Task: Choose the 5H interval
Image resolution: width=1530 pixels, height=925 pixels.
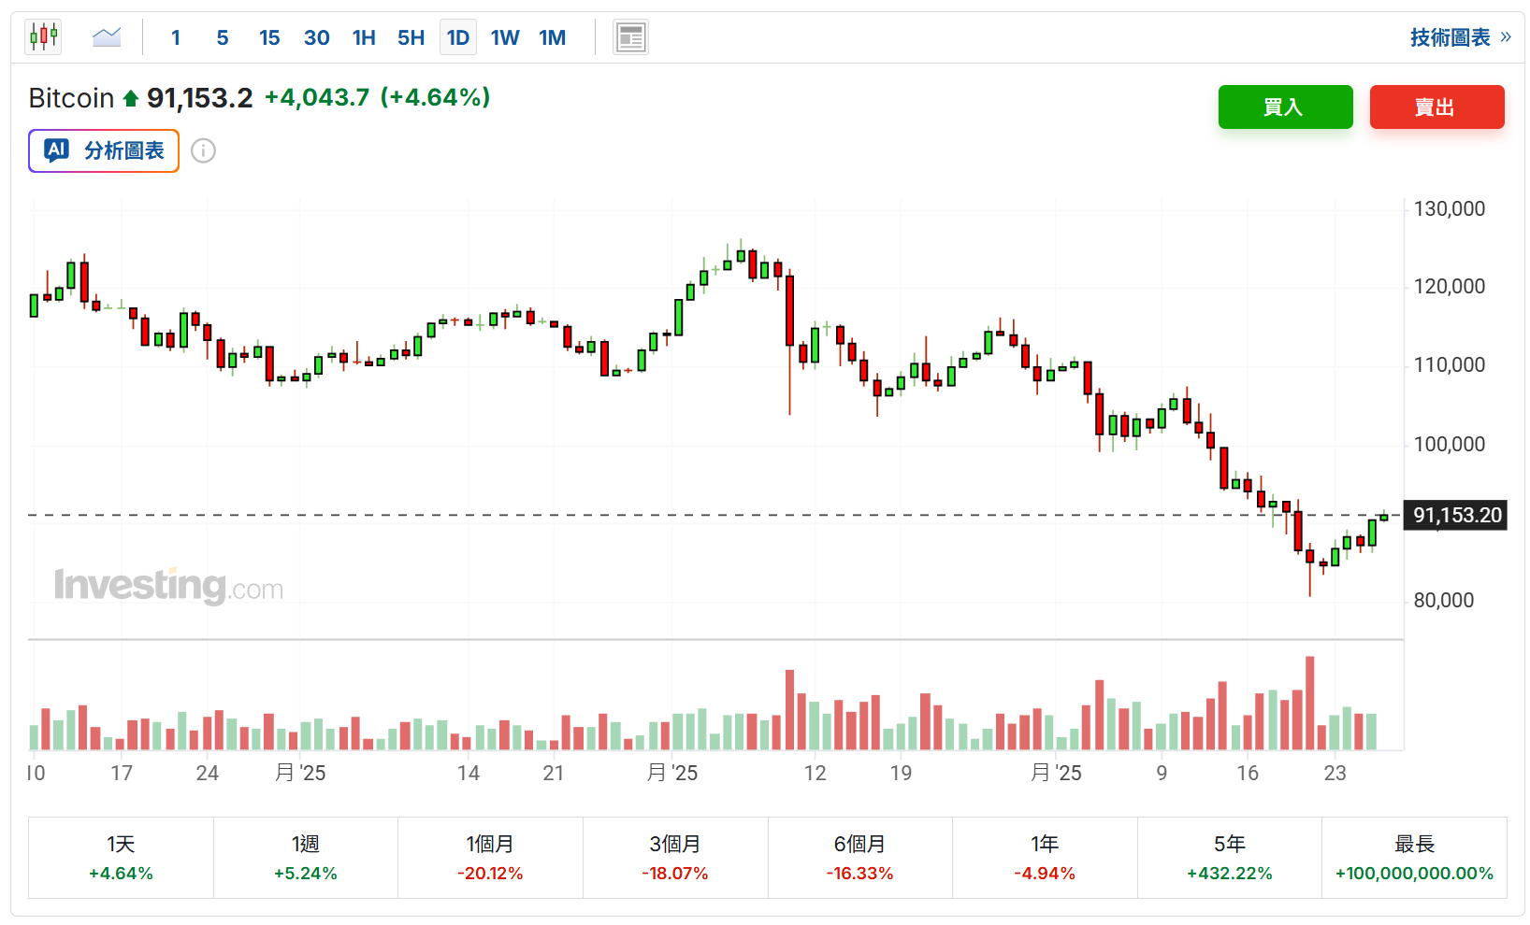Action: (x=411, y=37)
